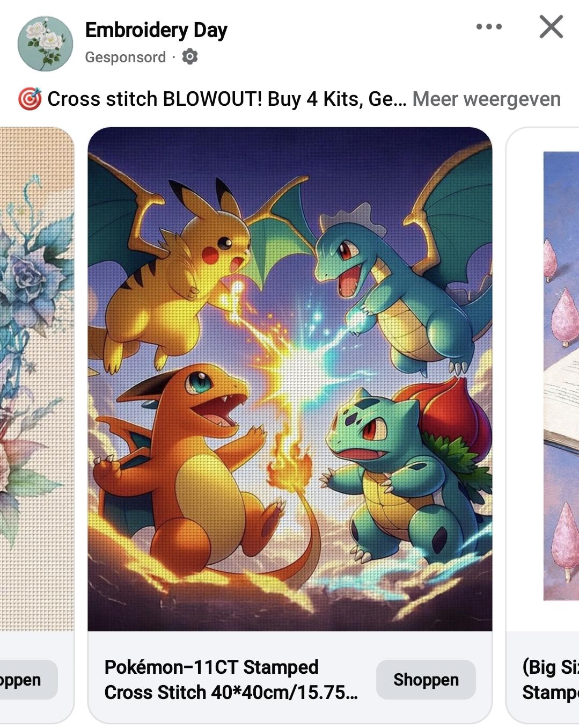Click the Cross stitch BLOWOUT caption text
579x728 pixels.
coord(227,99)
